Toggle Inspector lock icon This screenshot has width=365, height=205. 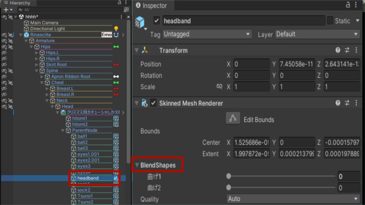[x=348, y=5]
